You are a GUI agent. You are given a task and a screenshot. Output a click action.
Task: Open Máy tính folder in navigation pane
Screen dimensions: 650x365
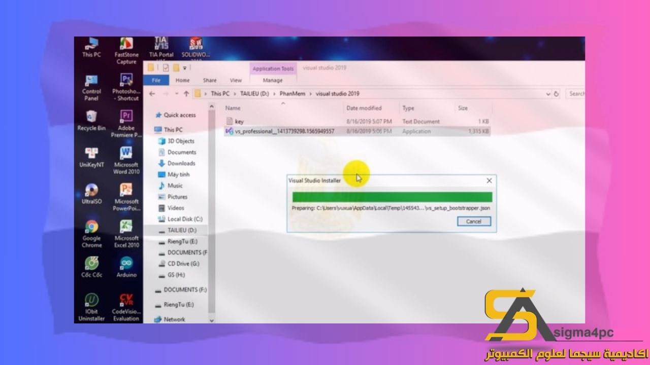tap(174, 174)
